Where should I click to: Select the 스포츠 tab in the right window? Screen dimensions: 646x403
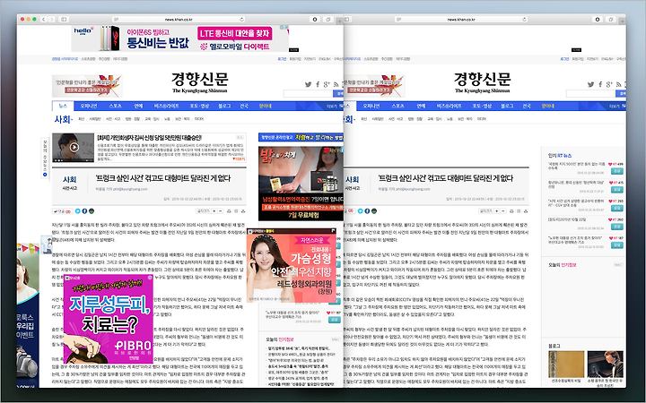tap(398, 106)
